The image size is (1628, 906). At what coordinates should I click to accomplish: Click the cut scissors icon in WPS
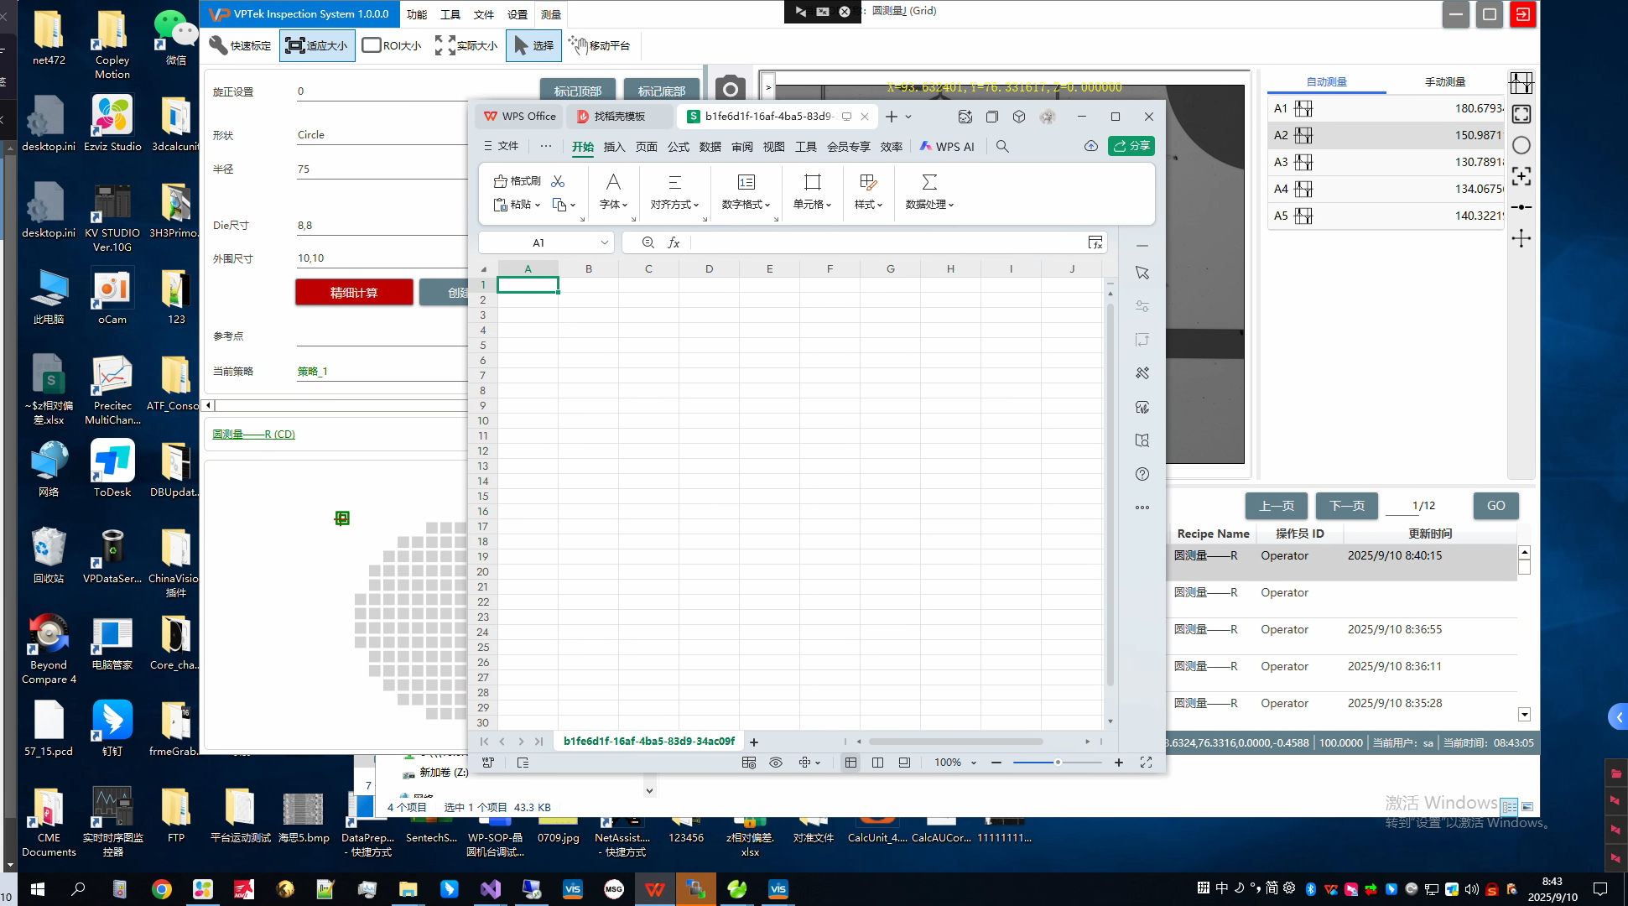pos(558,181)
